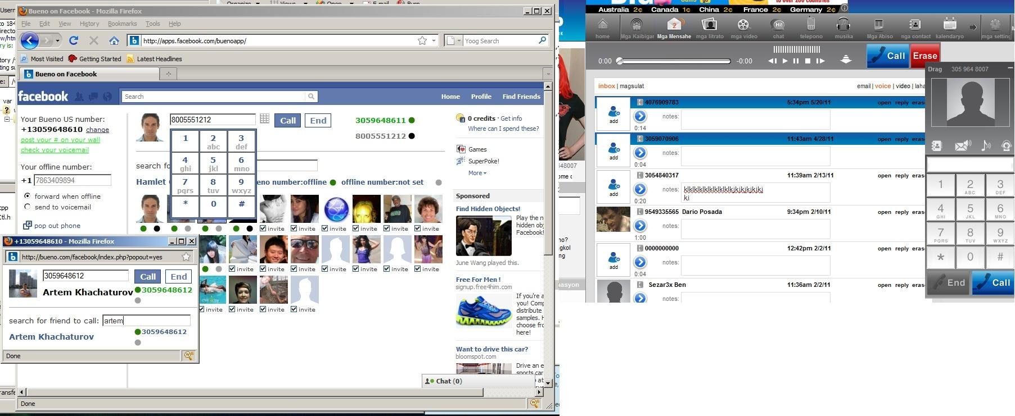Select send to voicemail option

27,207
